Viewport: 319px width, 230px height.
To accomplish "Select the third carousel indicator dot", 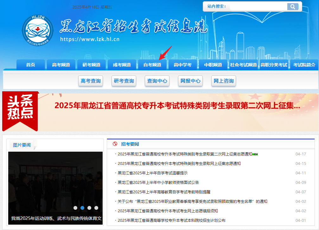I will tap(89, 208).
